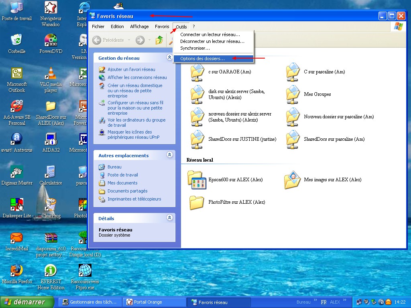Collapse the 'Autres emplacements' panel
The height and width of the screenshot is (308, 411).
click(169, 155)
